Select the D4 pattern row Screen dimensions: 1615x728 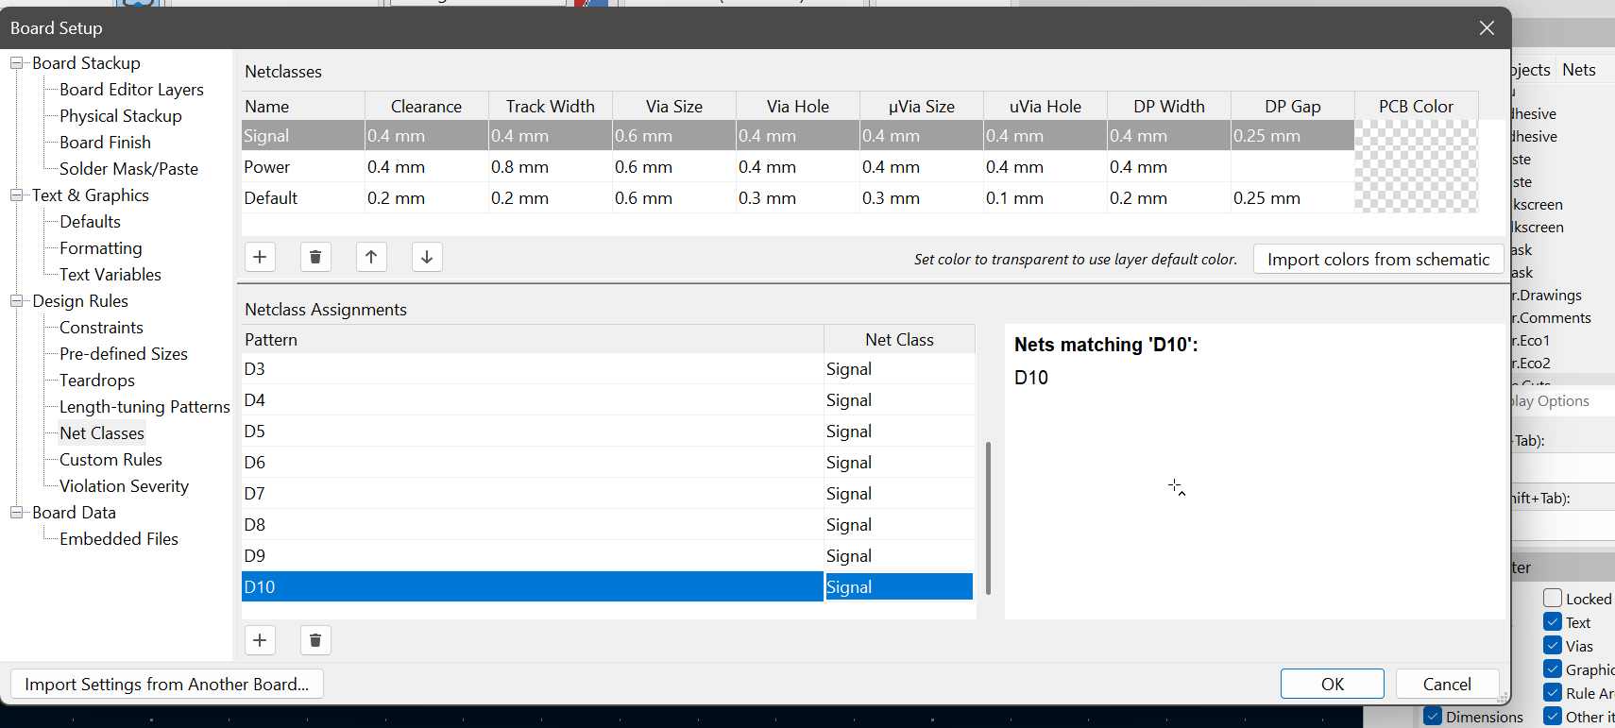coord(533,400)
